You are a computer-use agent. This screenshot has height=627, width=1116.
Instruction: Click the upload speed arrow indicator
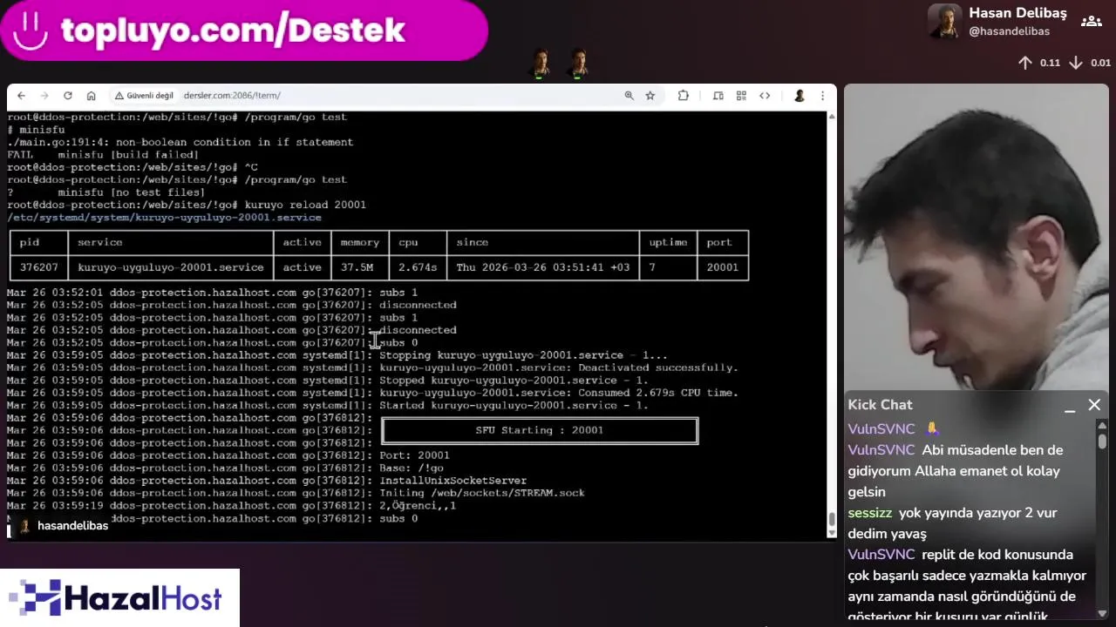coord(1025,63)
